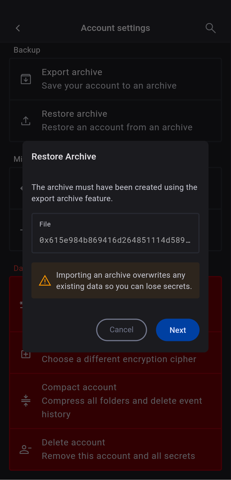Open the Restore archive entry
The image size is (231, 480).
(116, 121)
